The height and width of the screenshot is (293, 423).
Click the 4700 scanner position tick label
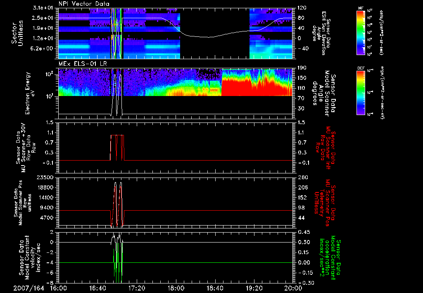47,218
